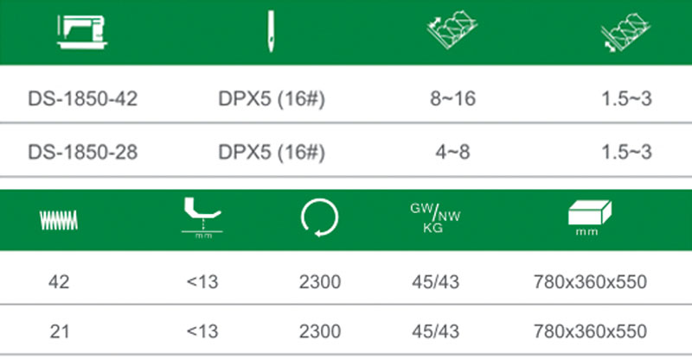Click the needle type icon
Viewport: 692px width, 359px height.
[271, 33]
